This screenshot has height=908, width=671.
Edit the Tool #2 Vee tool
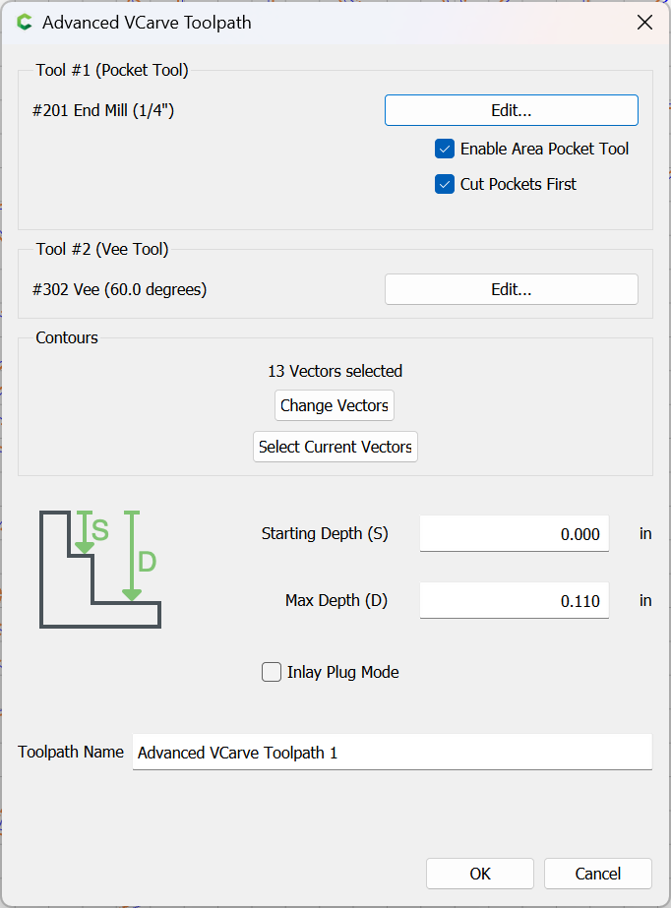[x=511, y=289]
